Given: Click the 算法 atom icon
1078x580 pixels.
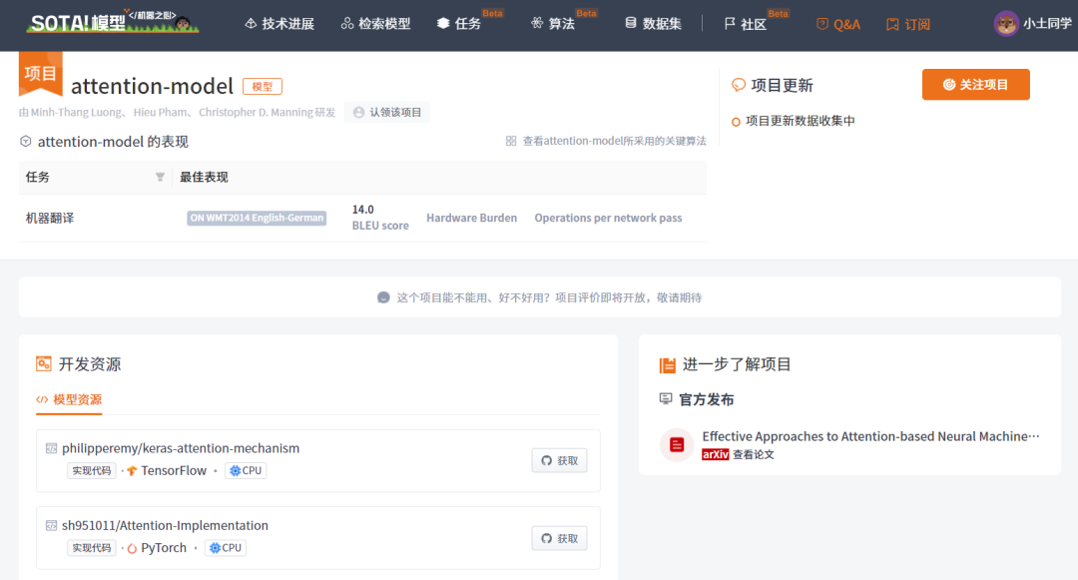Looking at the screenshot, I should [537, 23].
